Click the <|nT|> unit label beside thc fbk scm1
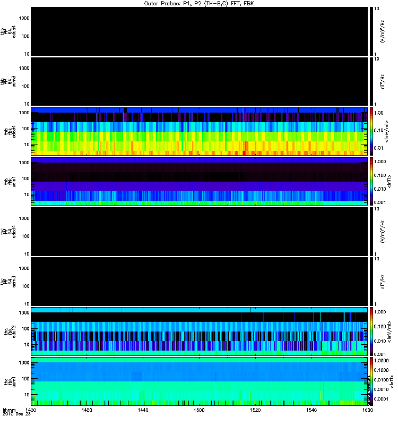This screenshot has width=398, height=425. pyautogui.click(x=391, y=382)
